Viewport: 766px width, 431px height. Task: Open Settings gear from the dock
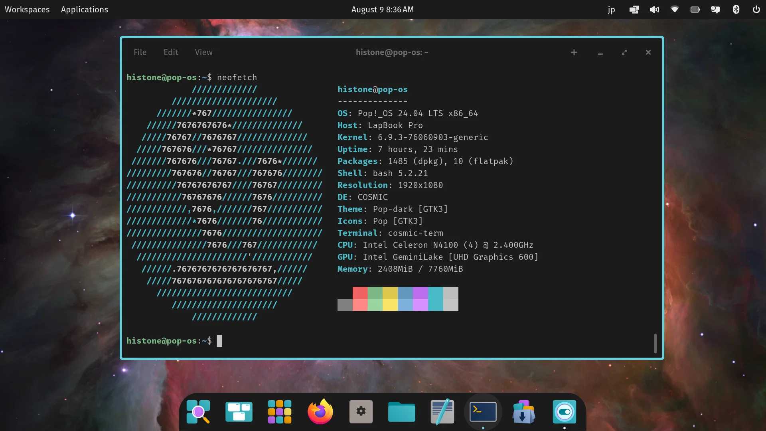(361, 412)
